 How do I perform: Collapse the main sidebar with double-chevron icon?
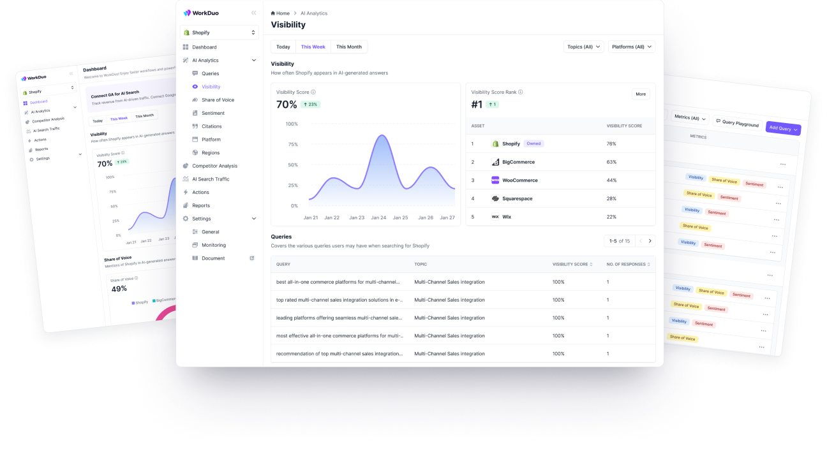[x=253, y=13]
